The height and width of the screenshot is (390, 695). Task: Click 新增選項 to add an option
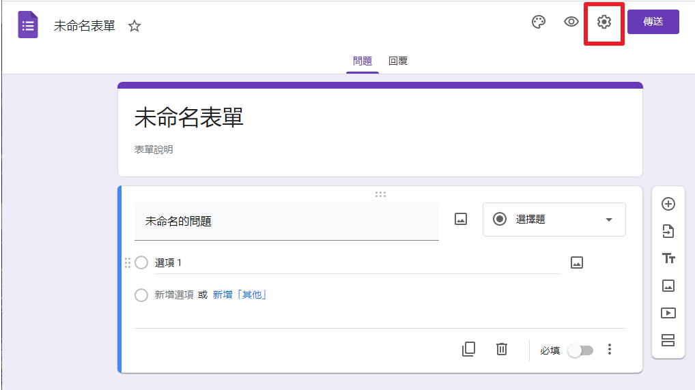tap(174, 295)
